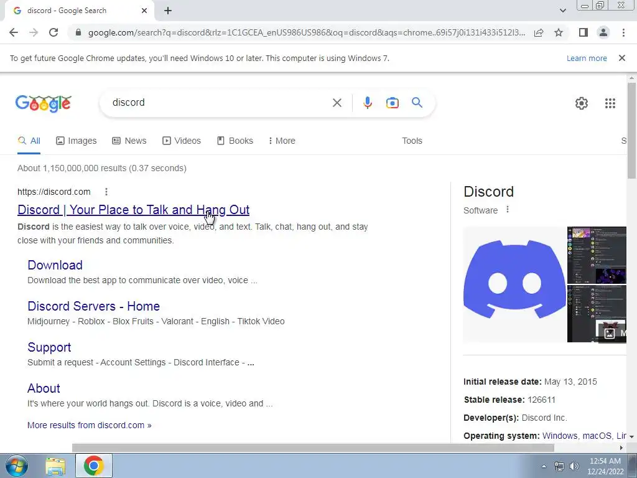
Task: Close the discord - Google Search tab
Action: point(144,11)
